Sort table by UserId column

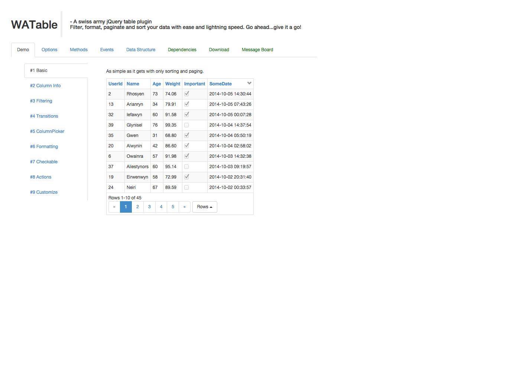click(116, 84)
